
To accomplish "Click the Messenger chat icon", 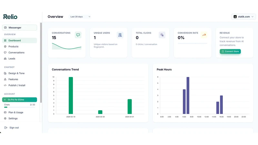I will click(x=5, y=28).
